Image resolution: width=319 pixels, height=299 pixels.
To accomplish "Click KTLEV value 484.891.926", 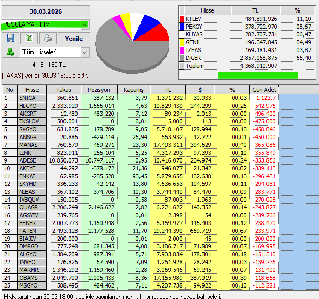I will (x=261, y=19).
